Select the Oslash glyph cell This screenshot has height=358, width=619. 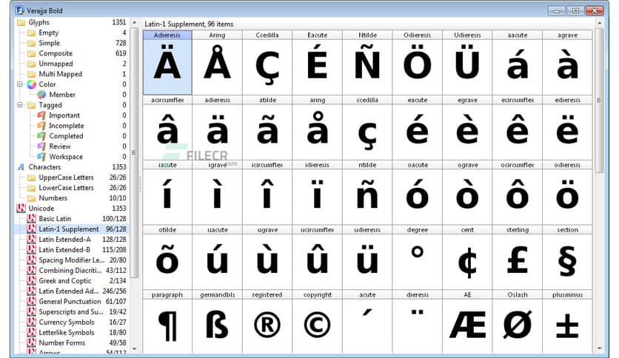point(518,322)
